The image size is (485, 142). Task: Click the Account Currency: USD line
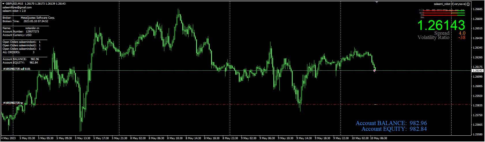pyautogui.click(x=17, y=35)
